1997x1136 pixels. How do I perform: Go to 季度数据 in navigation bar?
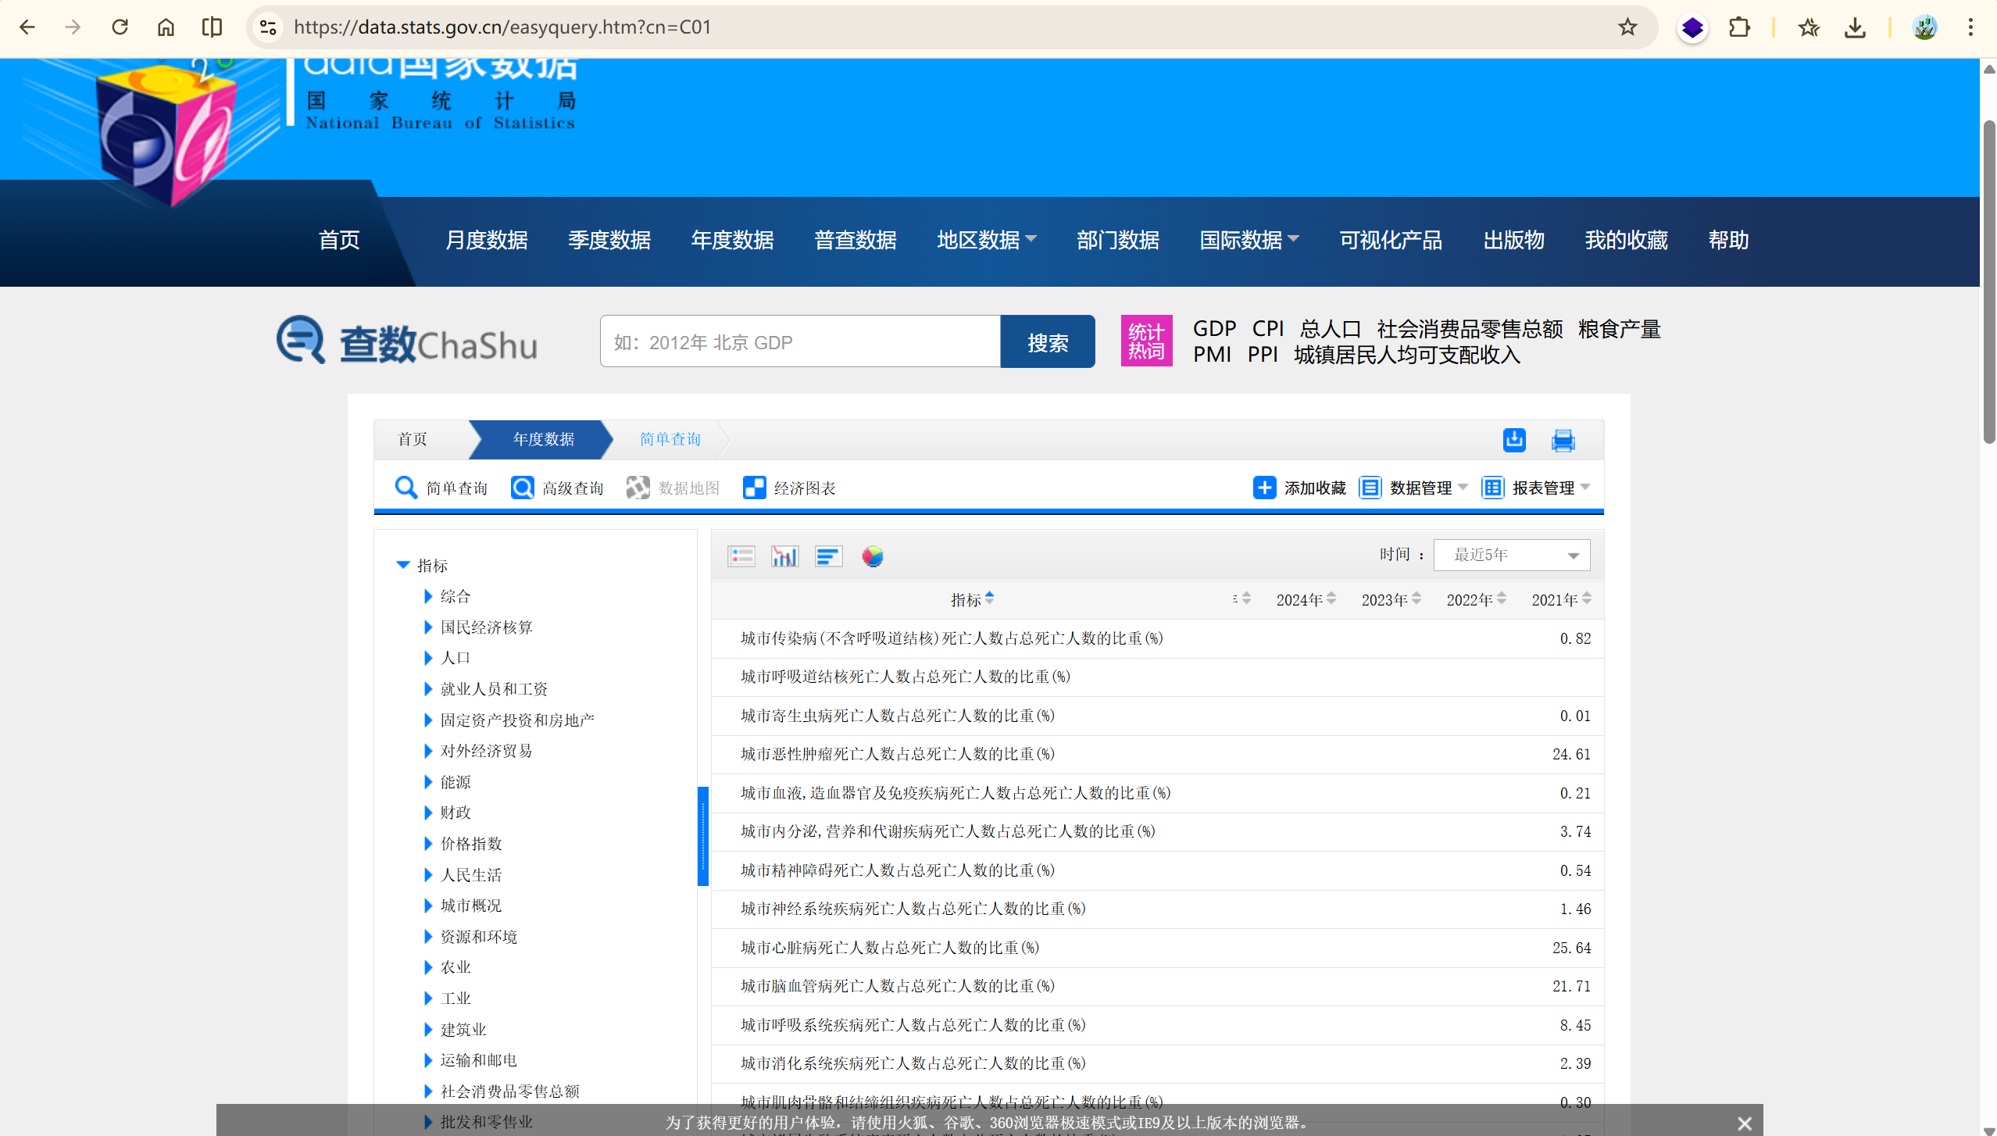[x=609, y=240]
